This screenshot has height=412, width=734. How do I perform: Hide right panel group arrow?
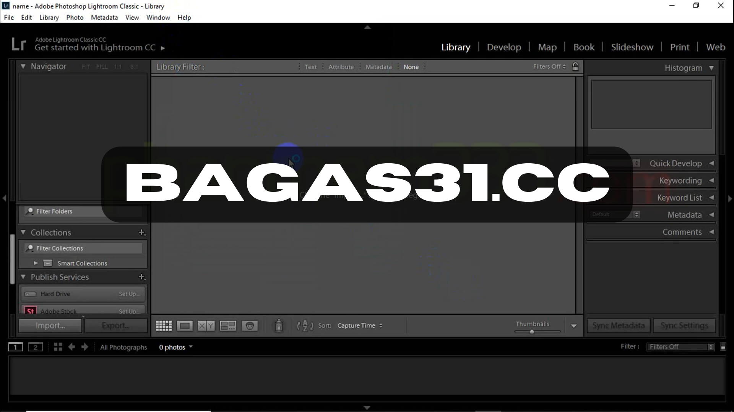pos(730,198)
